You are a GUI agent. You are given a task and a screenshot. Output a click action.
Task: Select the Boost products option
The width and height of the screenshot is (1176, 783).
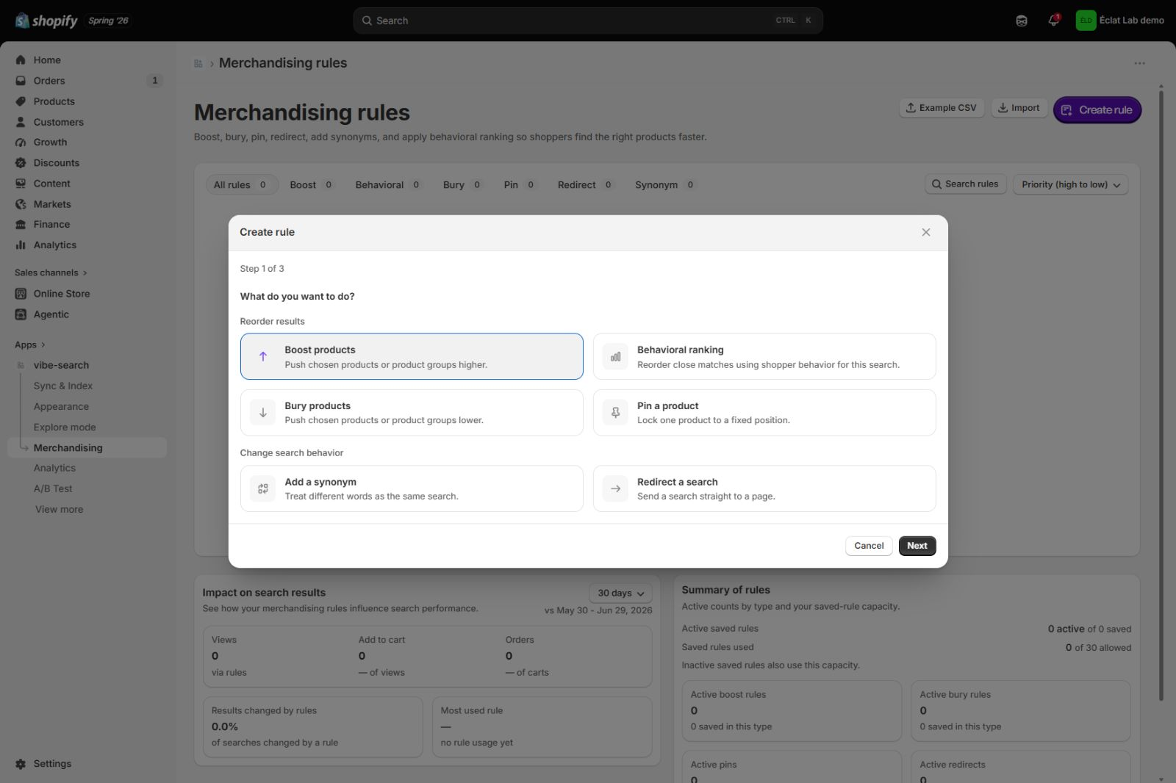pyautogui.click(x=412, y=357)
